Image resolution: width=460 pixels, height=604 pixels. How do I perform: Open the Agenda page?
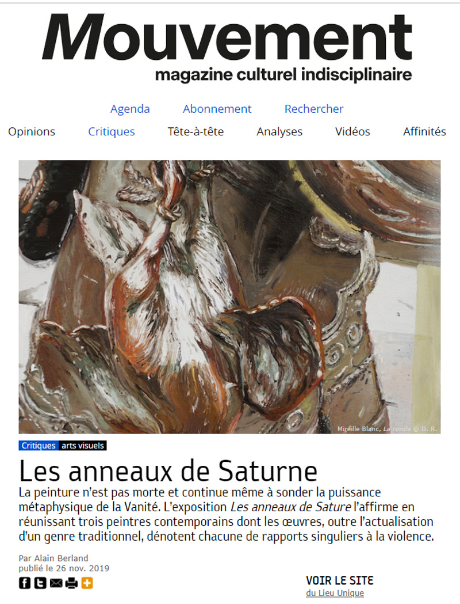coord(130,109)
